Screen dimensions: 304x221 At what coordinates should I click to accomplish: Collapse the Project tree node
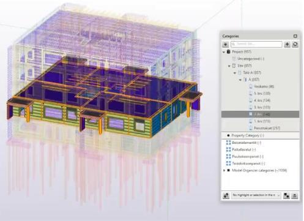pyautogui.click(x=224, y=52)
